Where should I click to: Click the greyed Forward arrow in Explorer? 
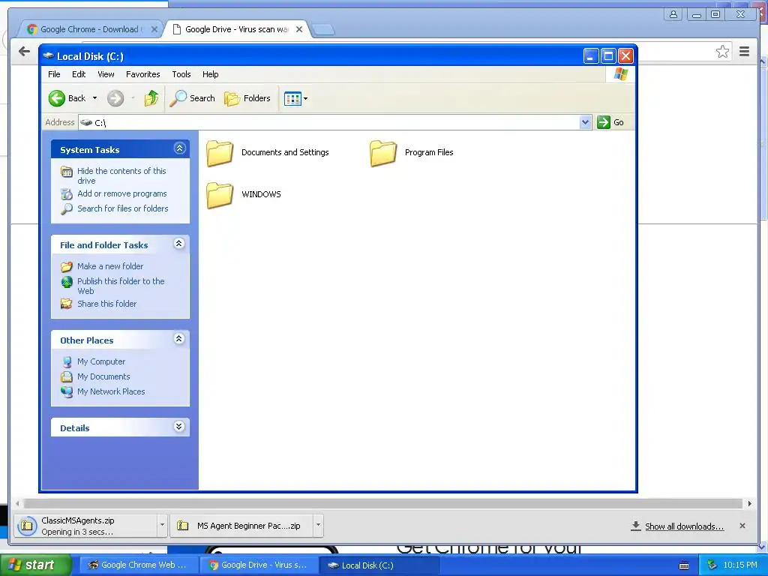point(115,98)
